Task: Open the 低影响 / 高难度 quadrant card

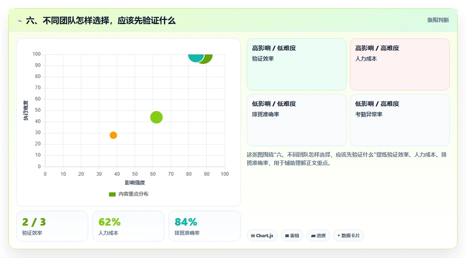Action: [400, 120]
